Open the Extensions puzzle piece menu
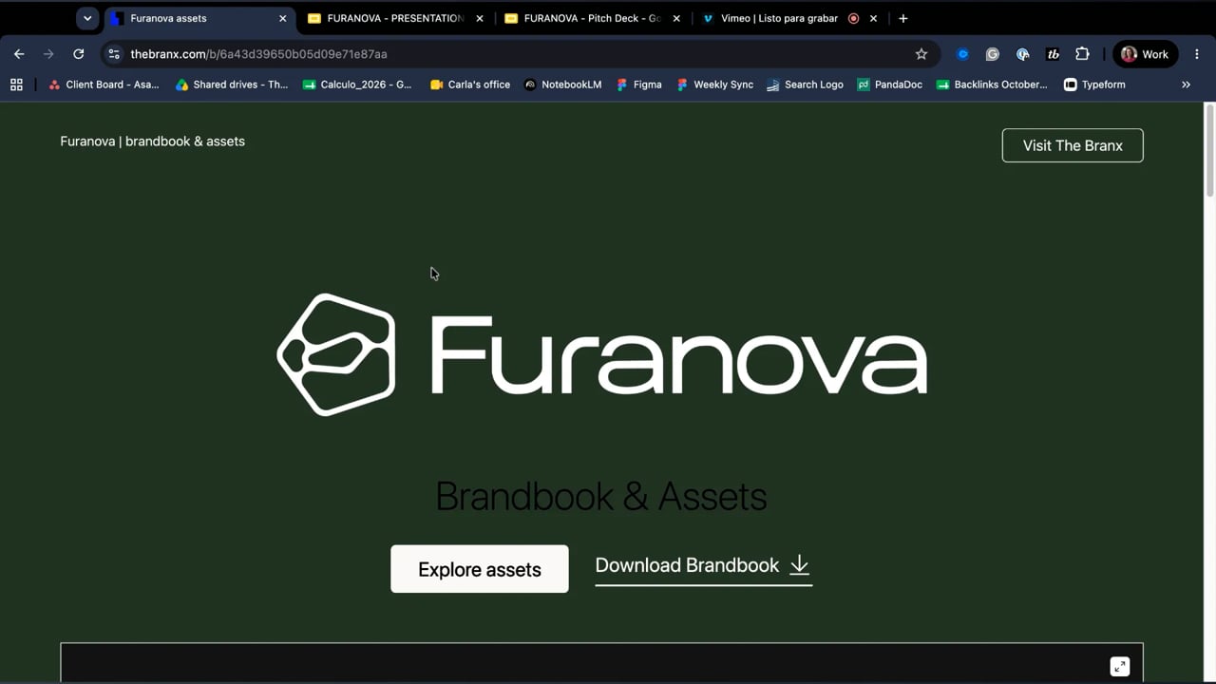The height and width of the screenshot is (684, 1216). tap(1082, 54)
